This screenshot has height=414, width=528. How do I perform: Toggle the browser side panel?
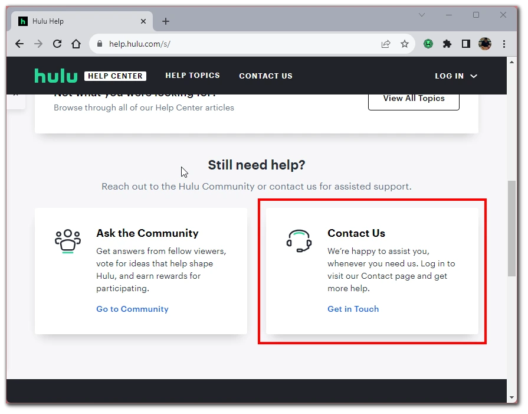point(466,44)
